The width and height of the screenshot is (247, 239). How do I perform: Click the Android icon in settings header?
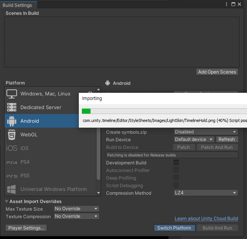click(108, 83)
